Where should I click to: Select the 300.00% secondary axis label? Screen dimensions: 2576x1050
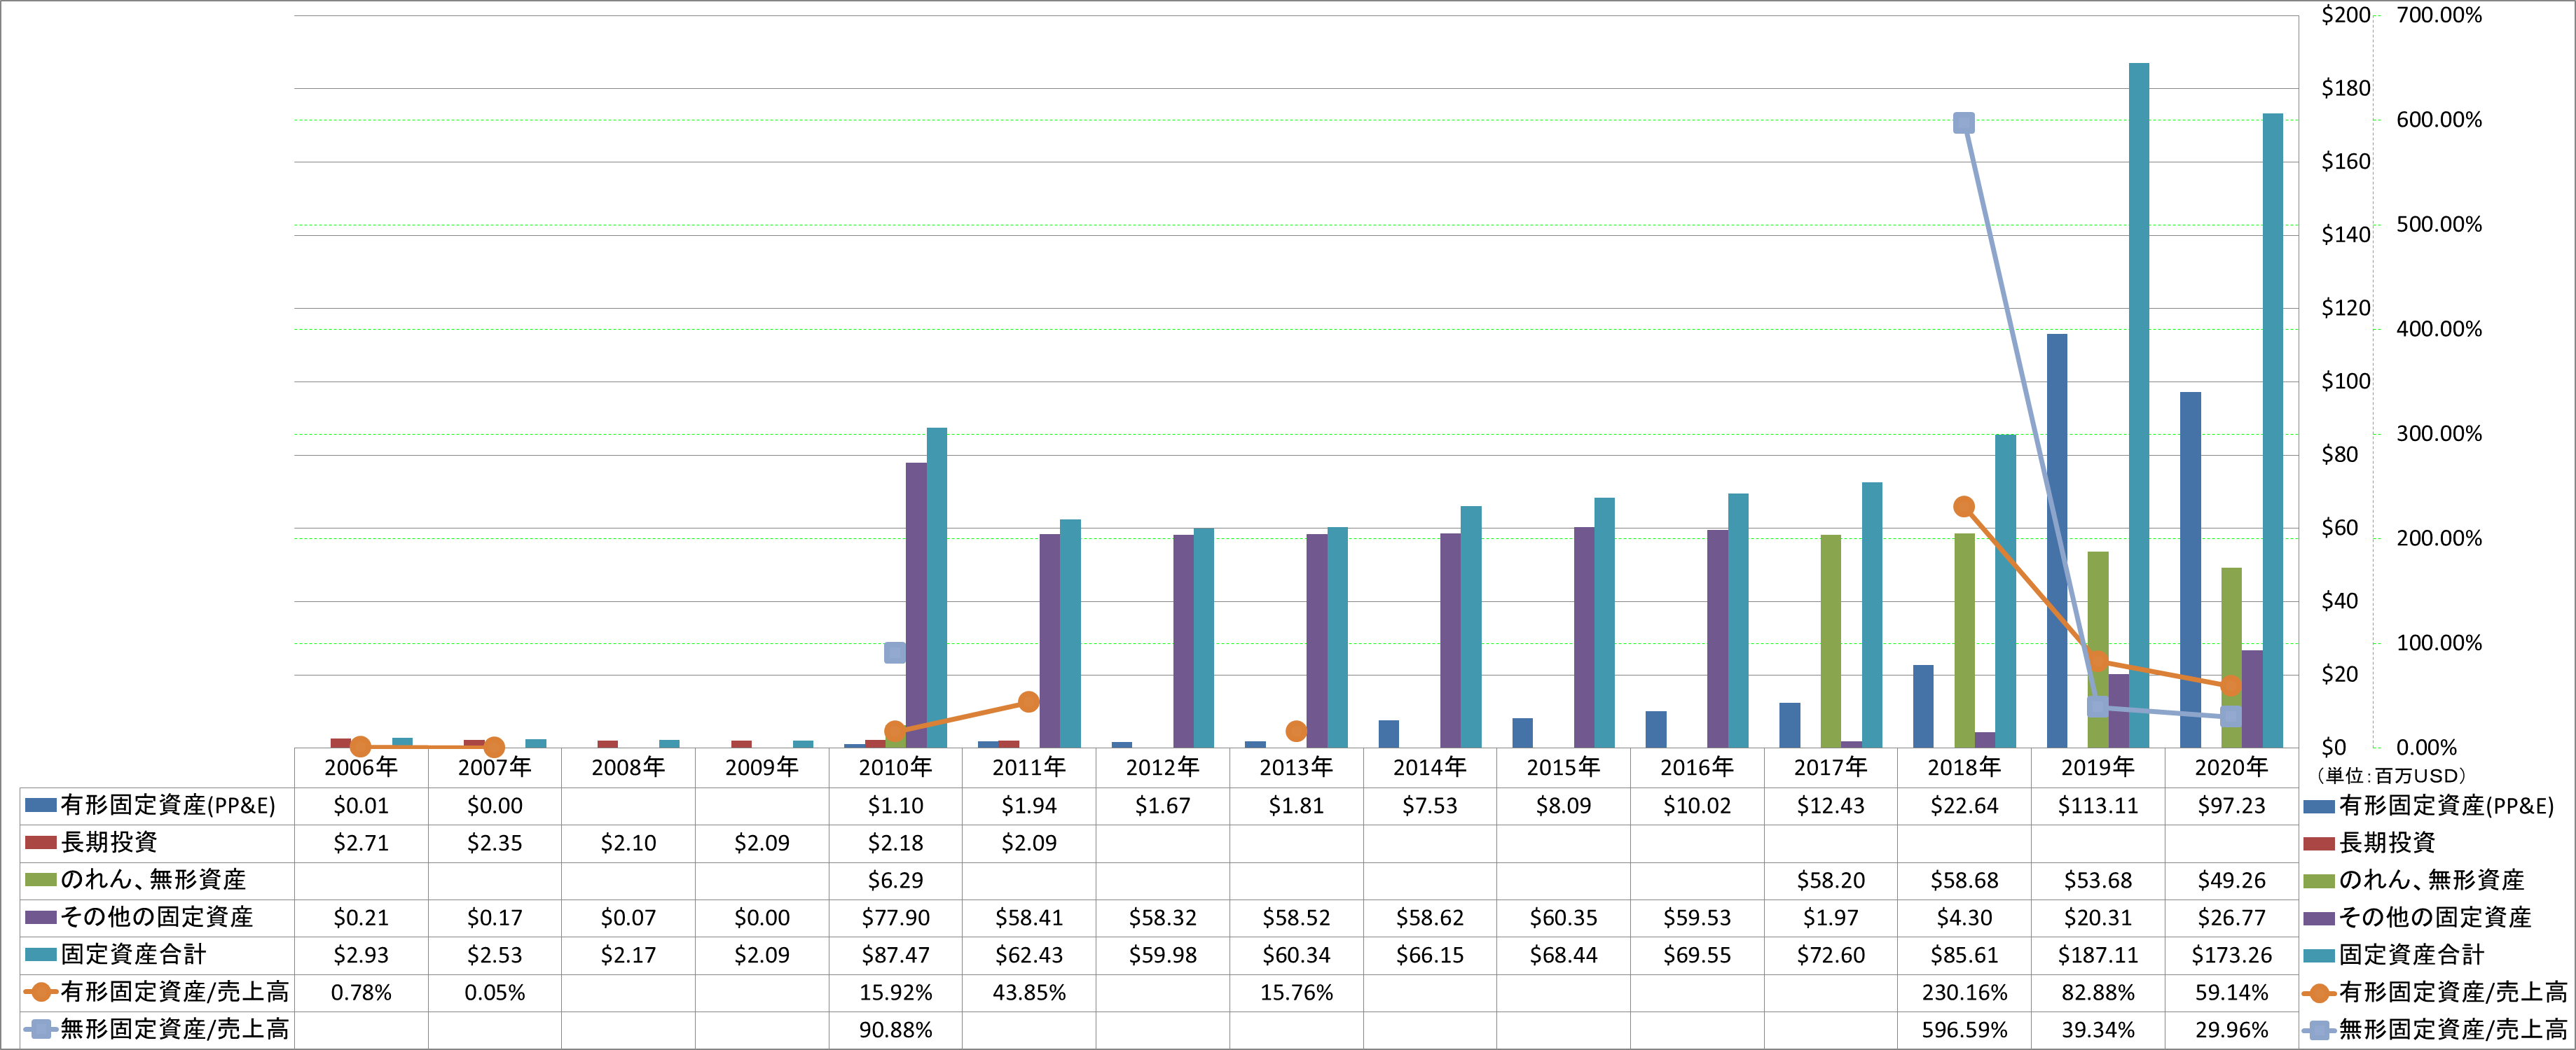2439,433
